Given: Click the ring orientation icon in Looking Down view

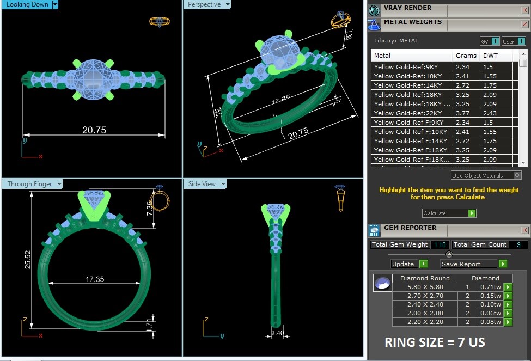Looking at the screenshot, I should click(x=159, y=22).
